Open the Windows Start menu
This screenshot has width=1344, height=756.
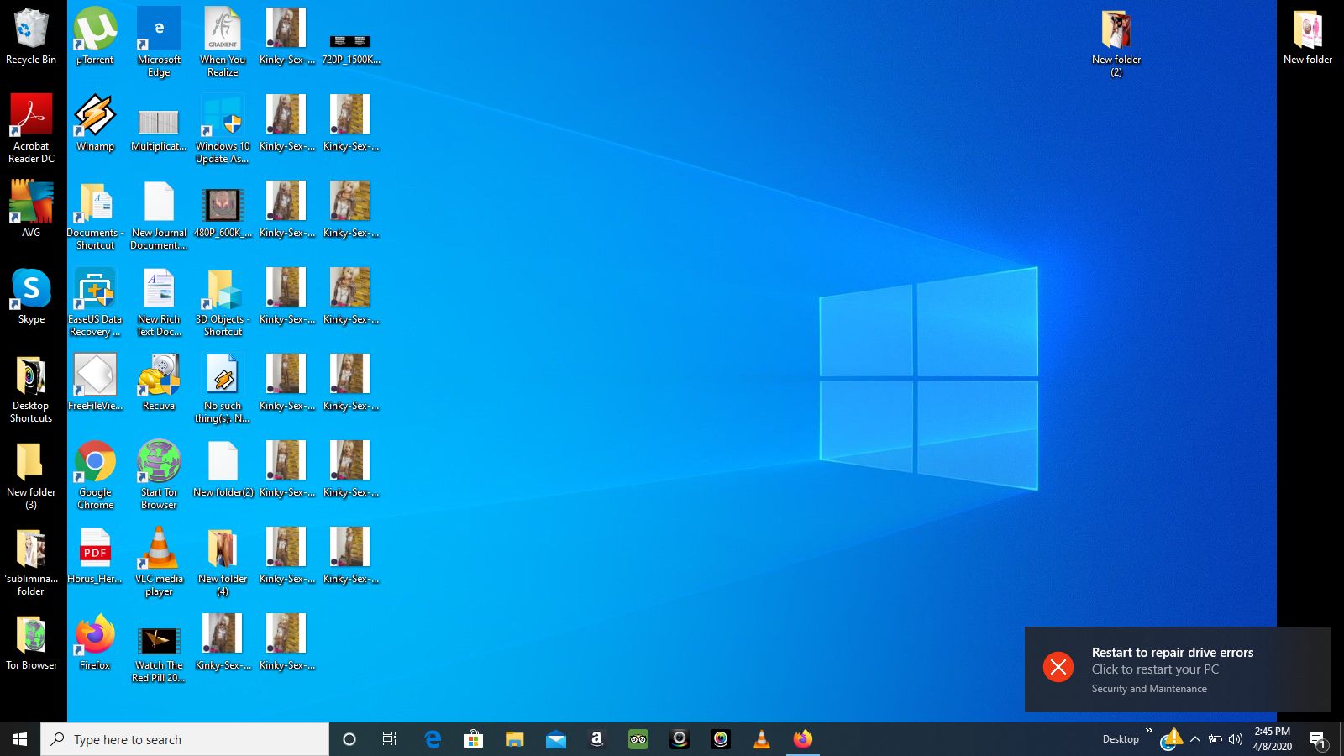coord(20,739)
